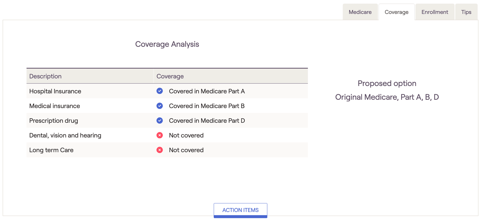Click the ACTION ITEMS button

240,210
